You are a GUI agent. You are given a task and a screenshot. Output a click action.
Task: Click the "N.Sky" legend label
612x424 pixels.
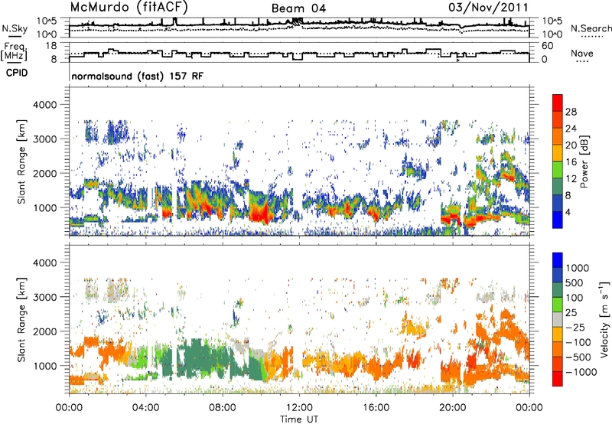pos(15,28)
